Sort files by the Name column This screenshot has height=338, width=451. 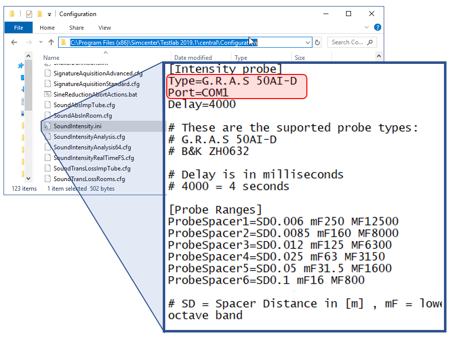click(51, 58)
